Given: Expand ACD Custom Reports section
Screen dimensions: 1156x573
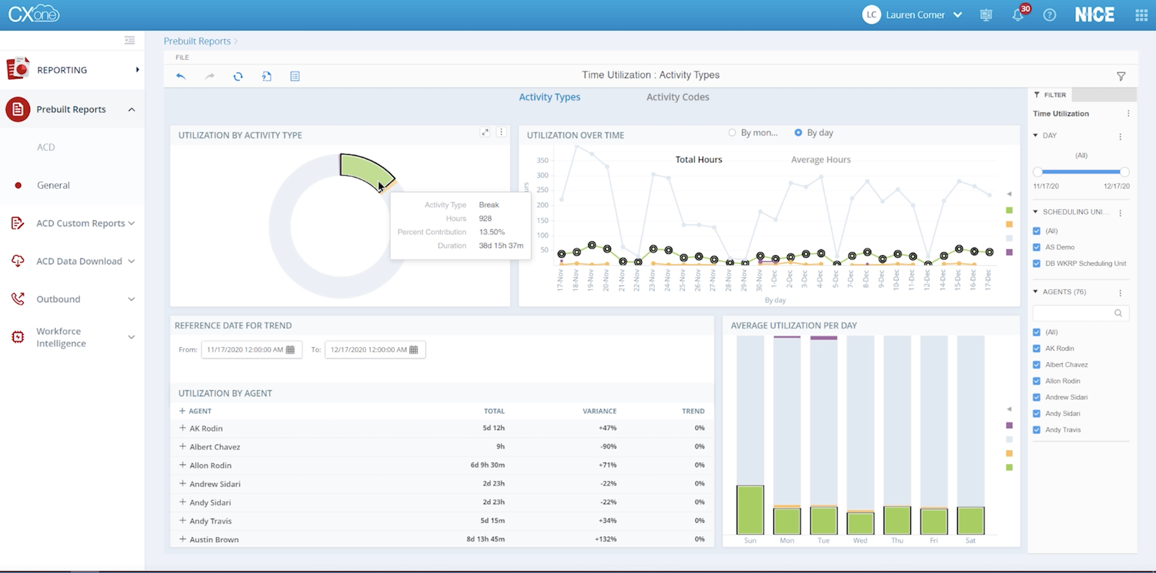Looking at the screenshot, I should tap(132, 223).
